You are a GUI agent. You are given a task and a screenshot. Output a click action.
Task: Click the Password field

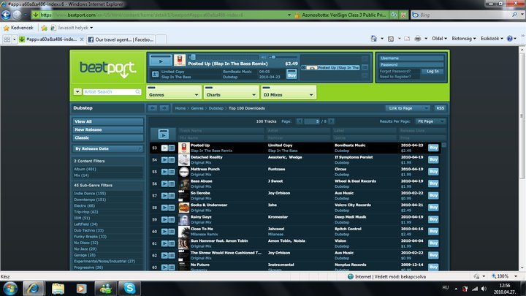[x=411, y=64]
